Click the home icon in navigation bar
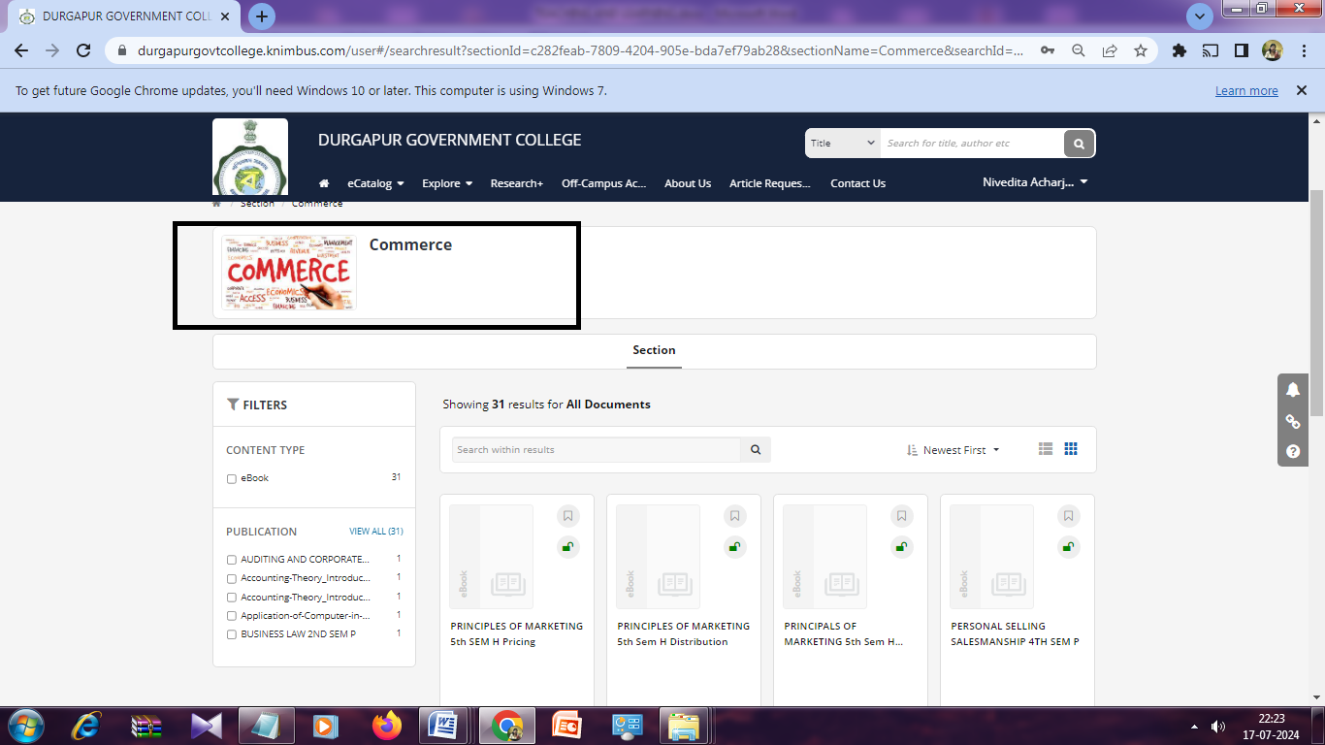The width and height of the screenshot is (1325, 745). [x=324, y=183]
